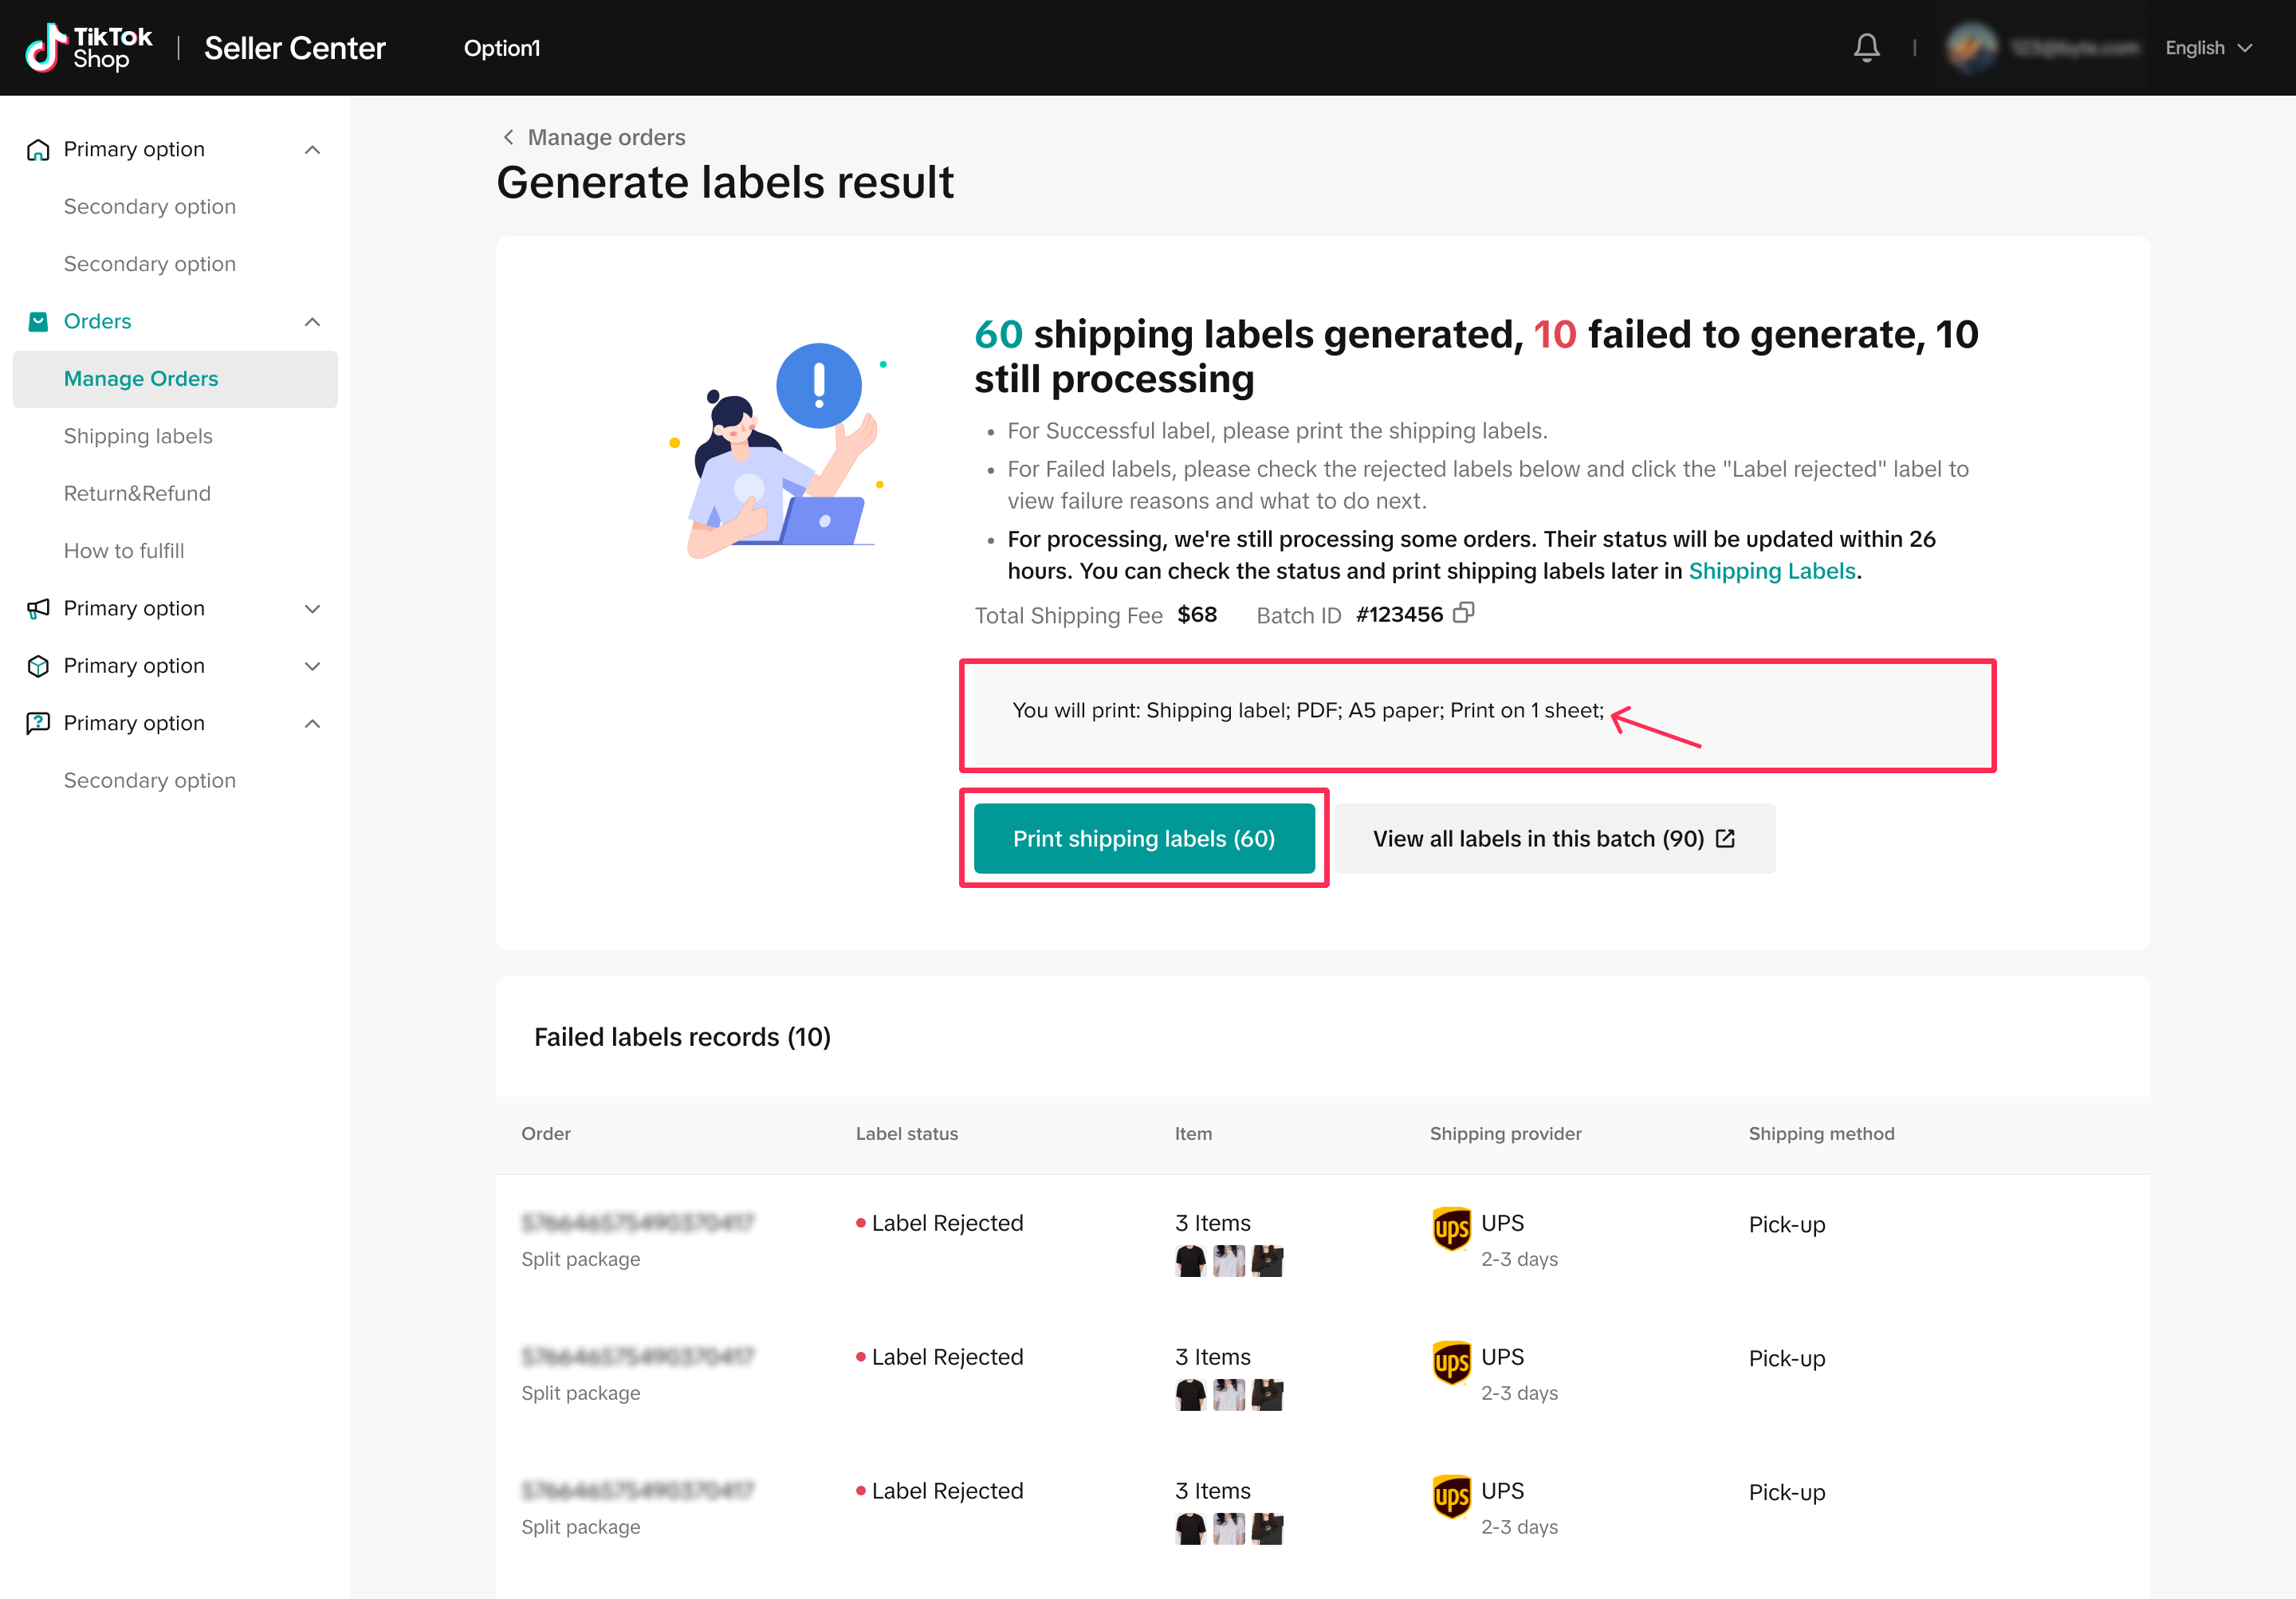Click the notification bell icon
The height and width of the screenshot is (1599, 2296).
[1866, 47]
